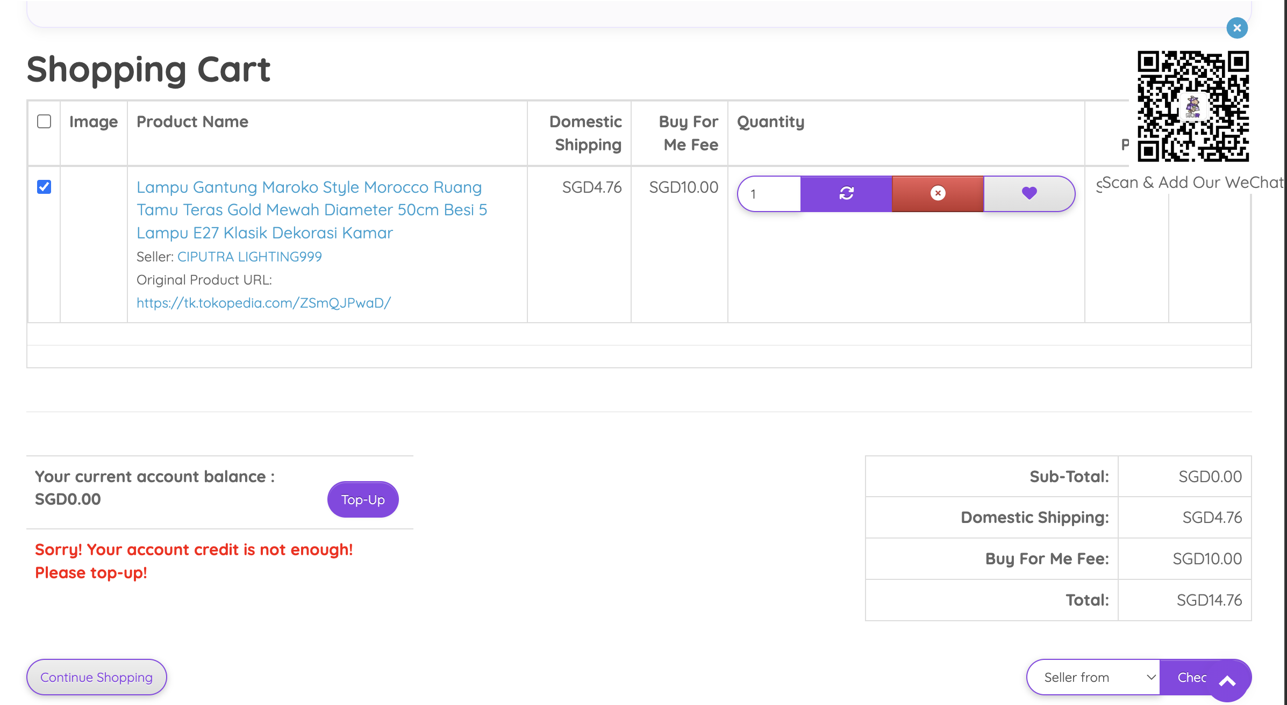Click the Product Name column header

[x=192, y=122]
